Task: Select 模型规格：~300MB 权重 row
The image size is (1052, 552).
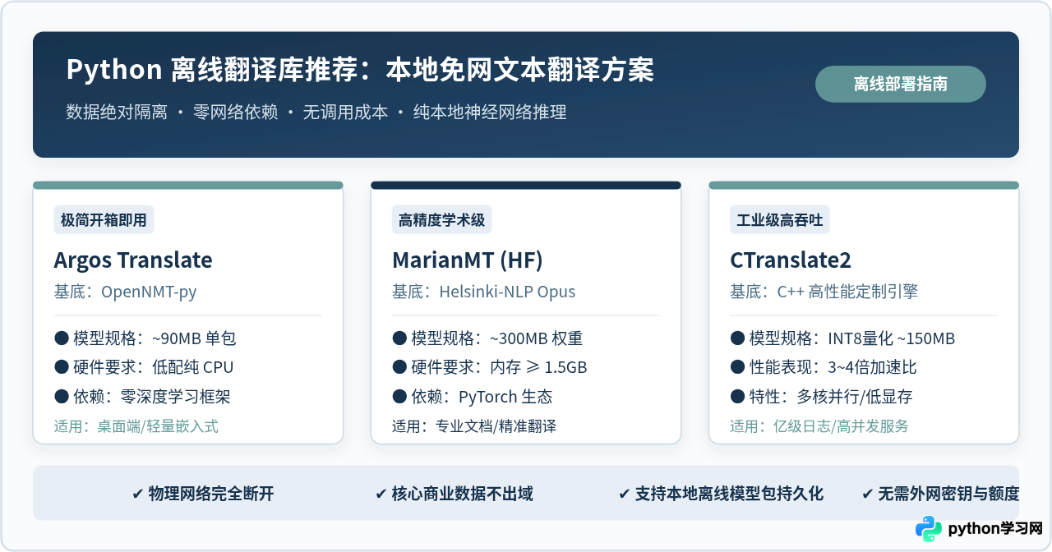Action: pos(487,338)
